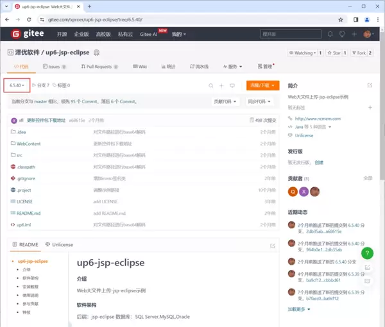
Task: Open the http://www.ncmem.com link
Action: (x=318, y=119)
